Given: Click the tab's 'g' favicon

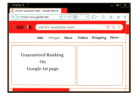Looking at the screenshot, I should tap(12, 11).
